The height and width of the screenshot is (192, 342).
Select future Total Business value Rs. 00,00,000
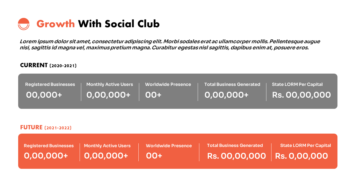pyautogui.click(x=237, y=156)
